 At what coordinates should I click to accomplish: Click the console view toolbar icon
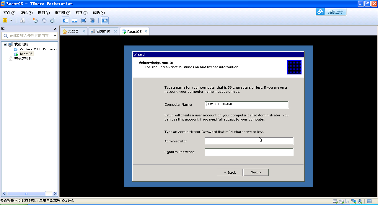click(x=105, y=20)
